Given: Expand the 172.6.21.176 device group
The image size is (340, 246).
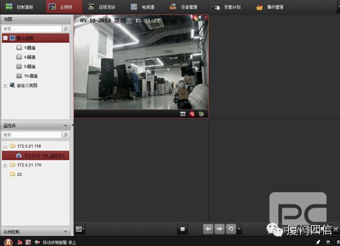Looking at the screenshot, I should (5, 165).
